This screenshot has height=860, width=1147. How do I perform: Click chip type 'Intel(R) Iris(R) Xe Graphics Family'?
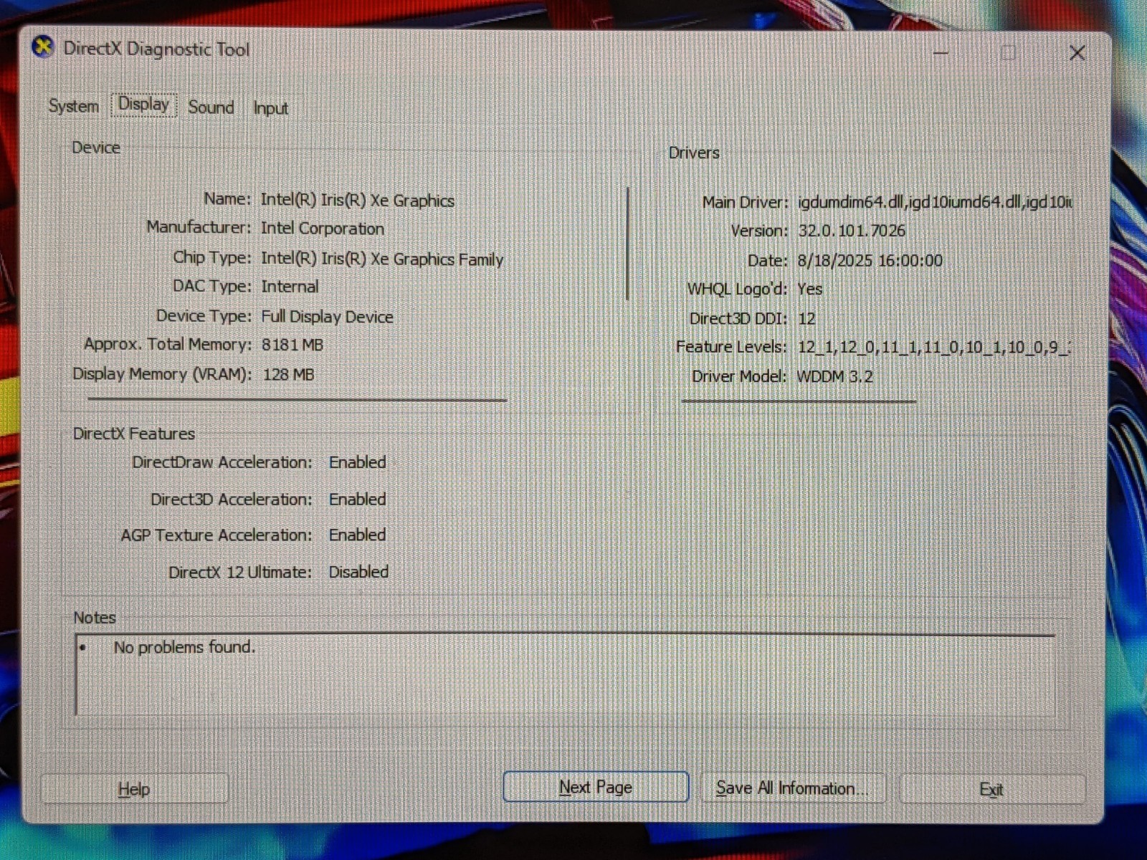pyautogui.click(x=382, y=259)
